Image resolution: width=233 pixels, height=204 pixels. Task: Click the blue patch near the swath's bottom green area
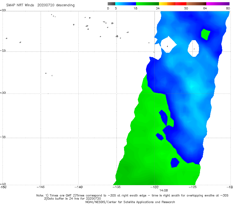175,163
